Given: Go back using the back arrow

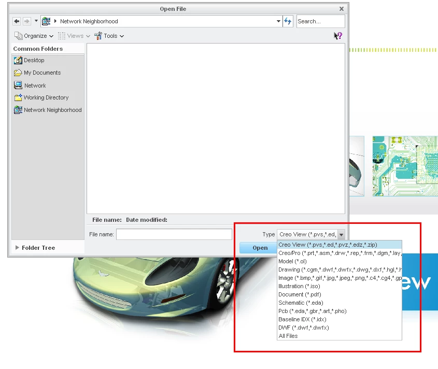Looking at the screenshot, I should tap(17, 21).
